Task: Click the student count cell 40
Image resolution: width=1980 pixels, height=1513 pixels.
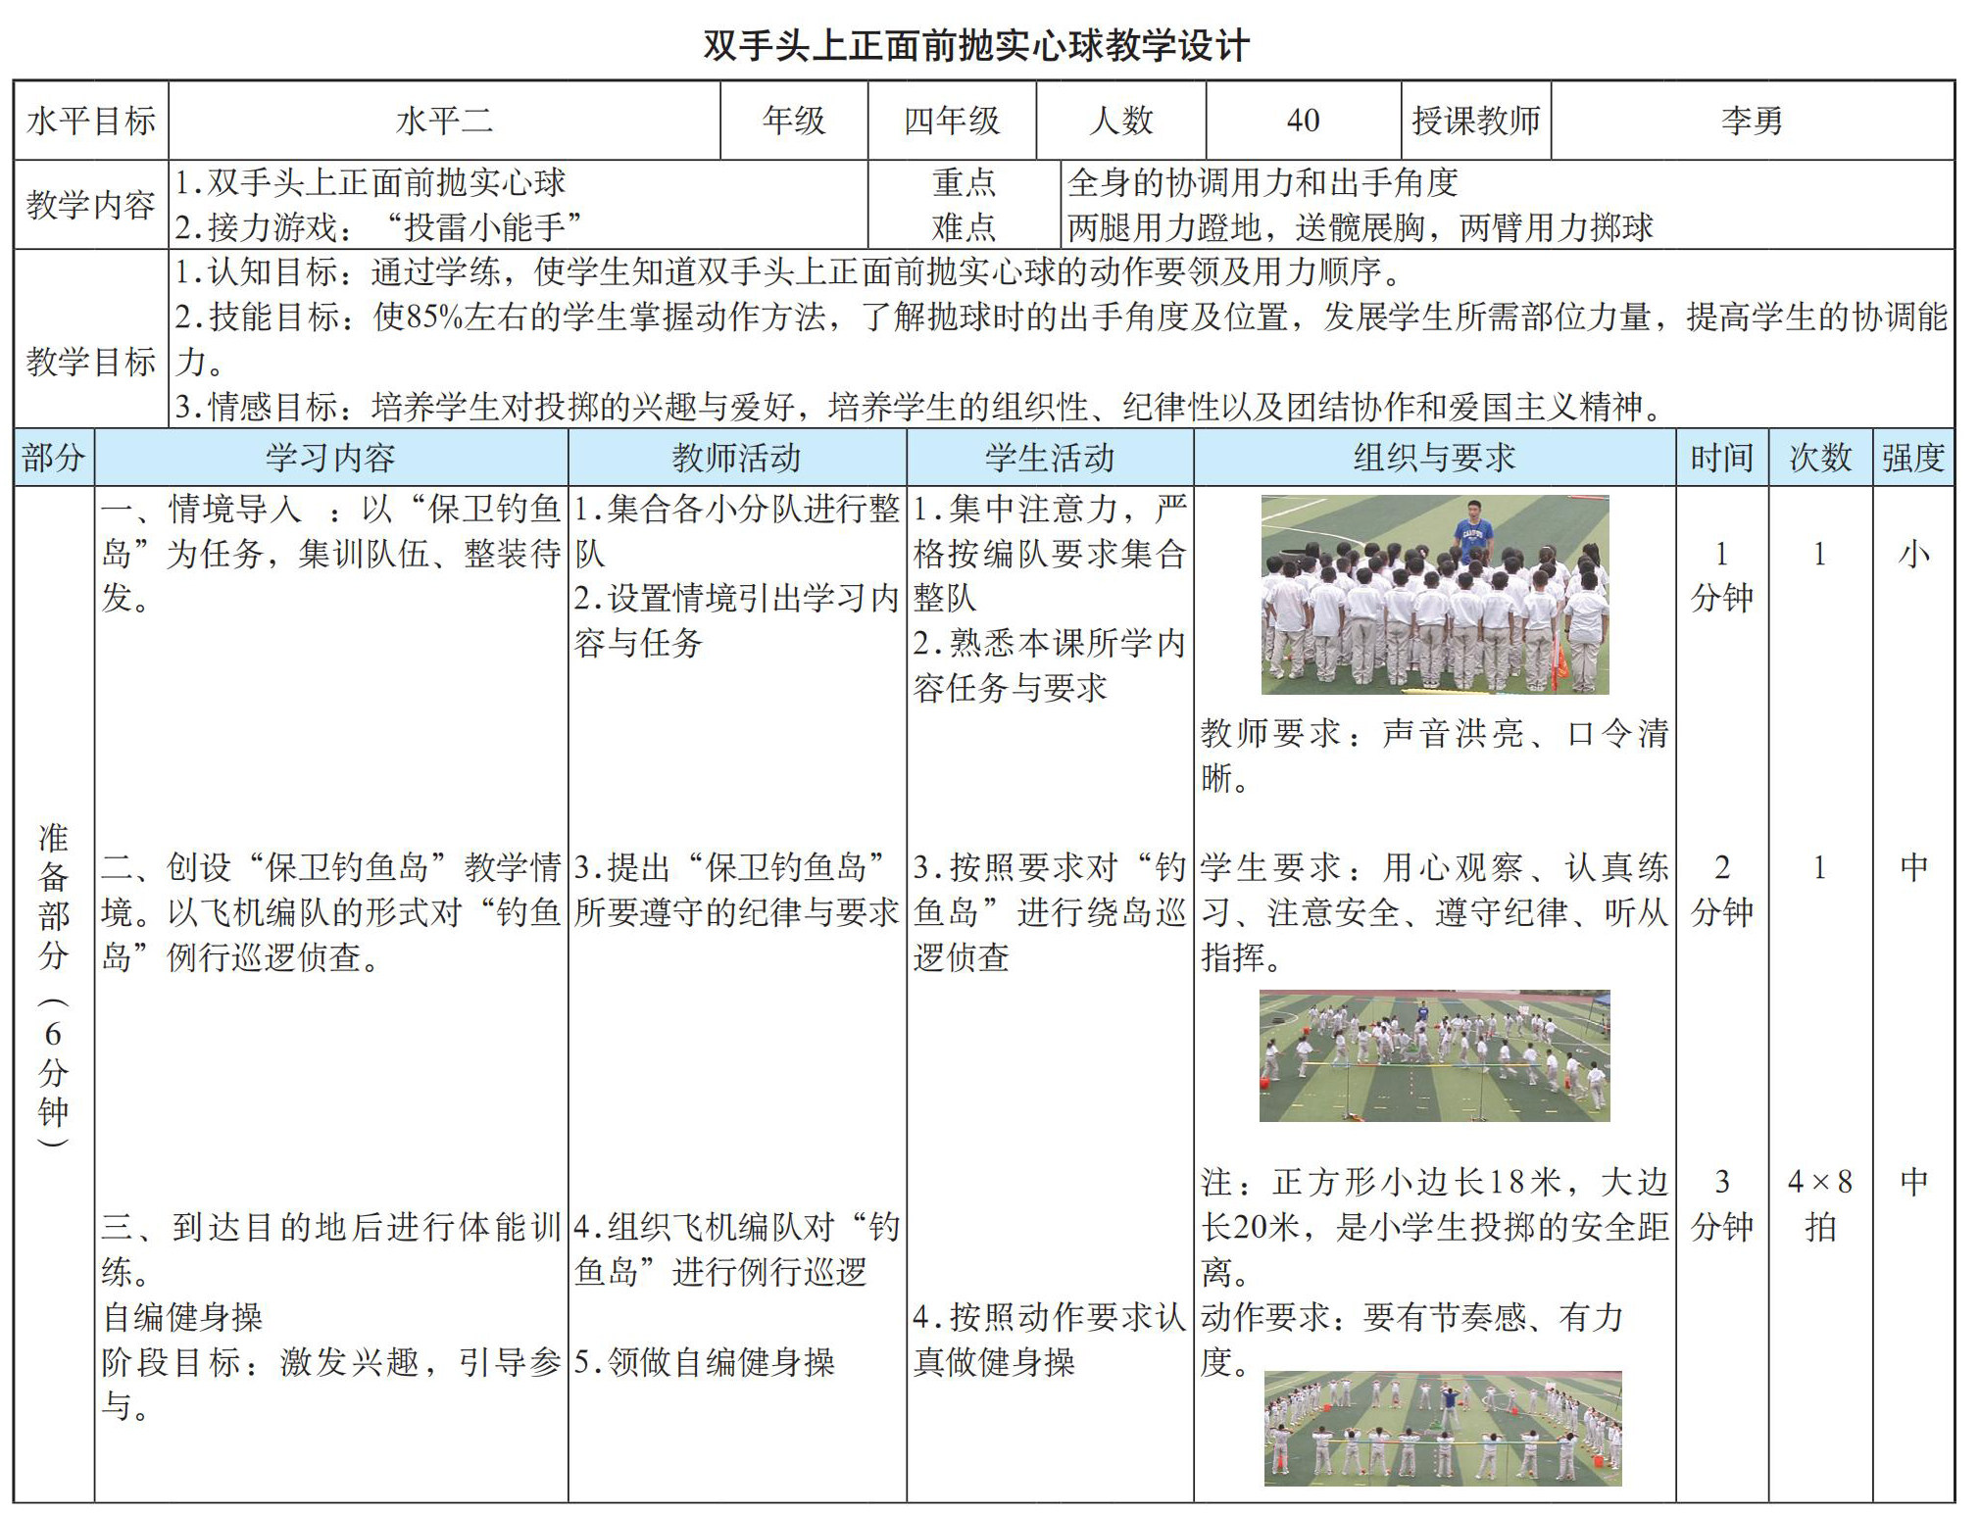Action: [1303, 121]
